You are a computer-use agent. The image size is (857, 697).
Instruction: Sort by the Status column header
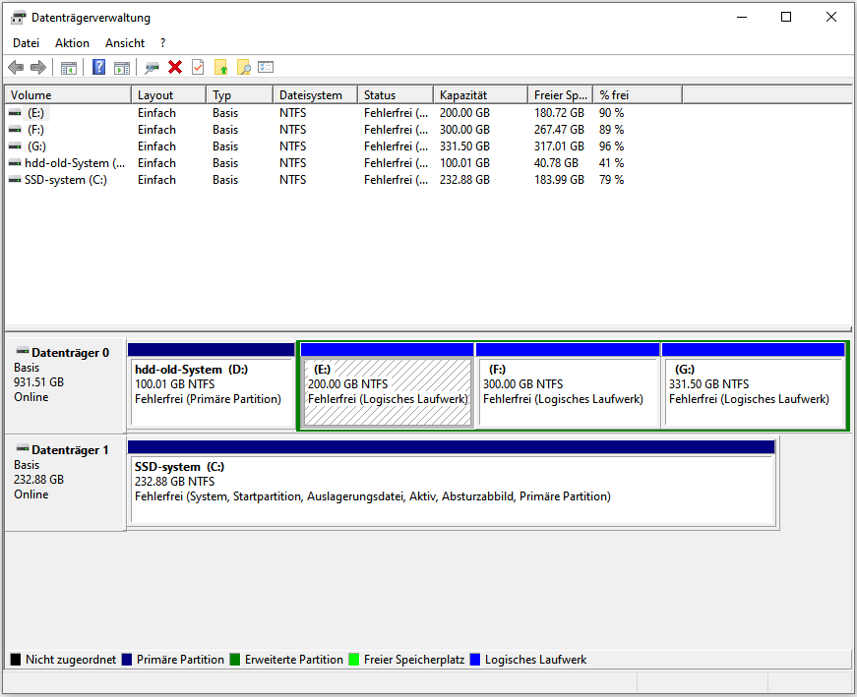pyautogui.click(x=396, y=95)
